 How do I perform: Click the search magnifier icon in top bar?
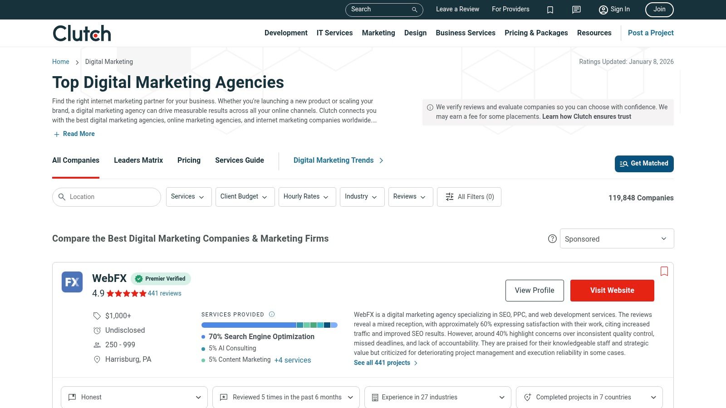coord(414,10)
